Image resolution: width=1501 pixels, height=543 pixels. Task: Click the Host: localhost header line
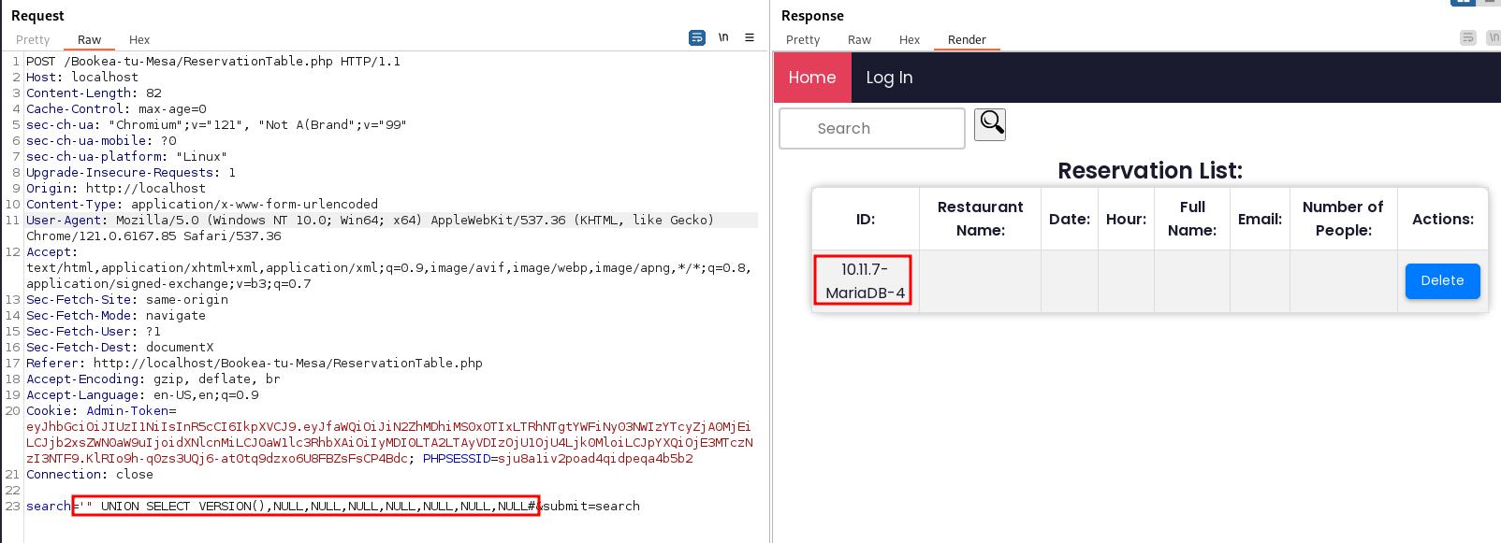coord(82,78)
